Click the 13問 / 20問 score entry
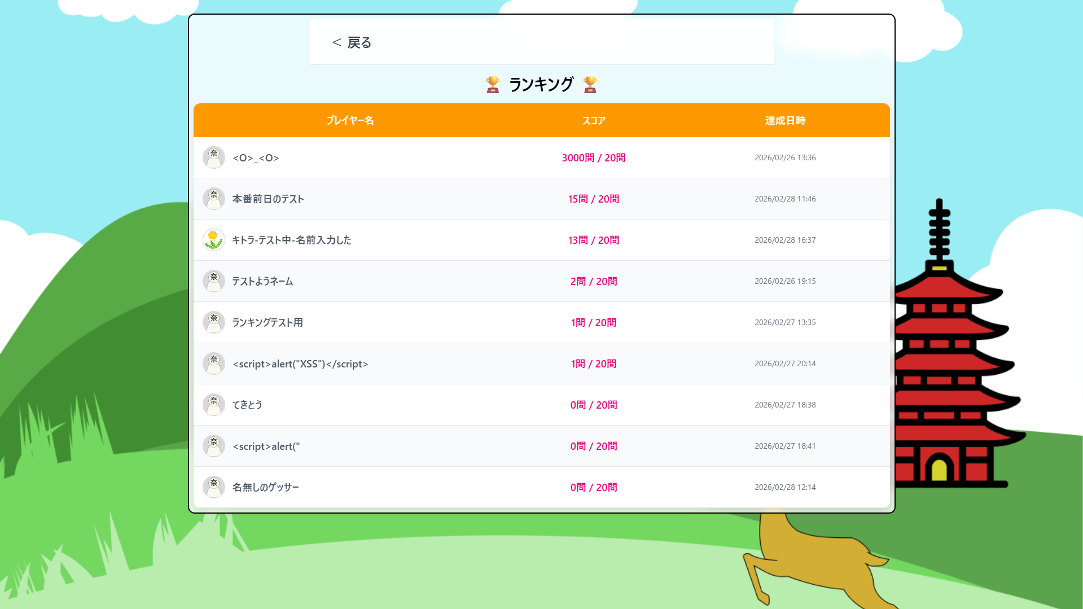The height and width of the screenshot is (609, 1083). [x=594, y=240]
